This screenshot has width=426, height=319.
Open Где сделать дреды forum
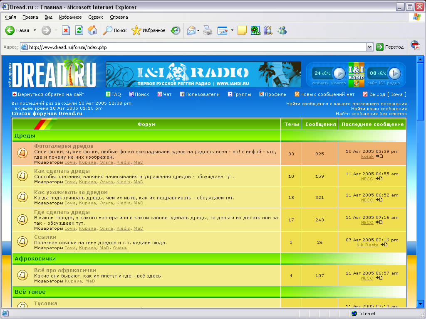coord(62,212)
